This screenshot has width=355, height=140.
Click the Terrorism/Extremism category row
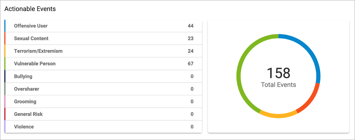coord(103,51)
